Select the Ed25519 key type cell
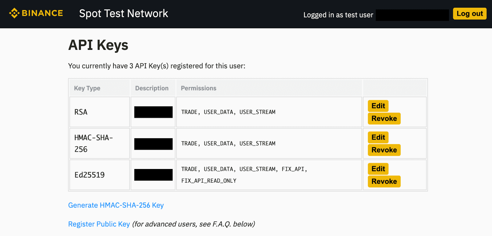The width and height of the screenshot is (492, 236). pos(89,175)
